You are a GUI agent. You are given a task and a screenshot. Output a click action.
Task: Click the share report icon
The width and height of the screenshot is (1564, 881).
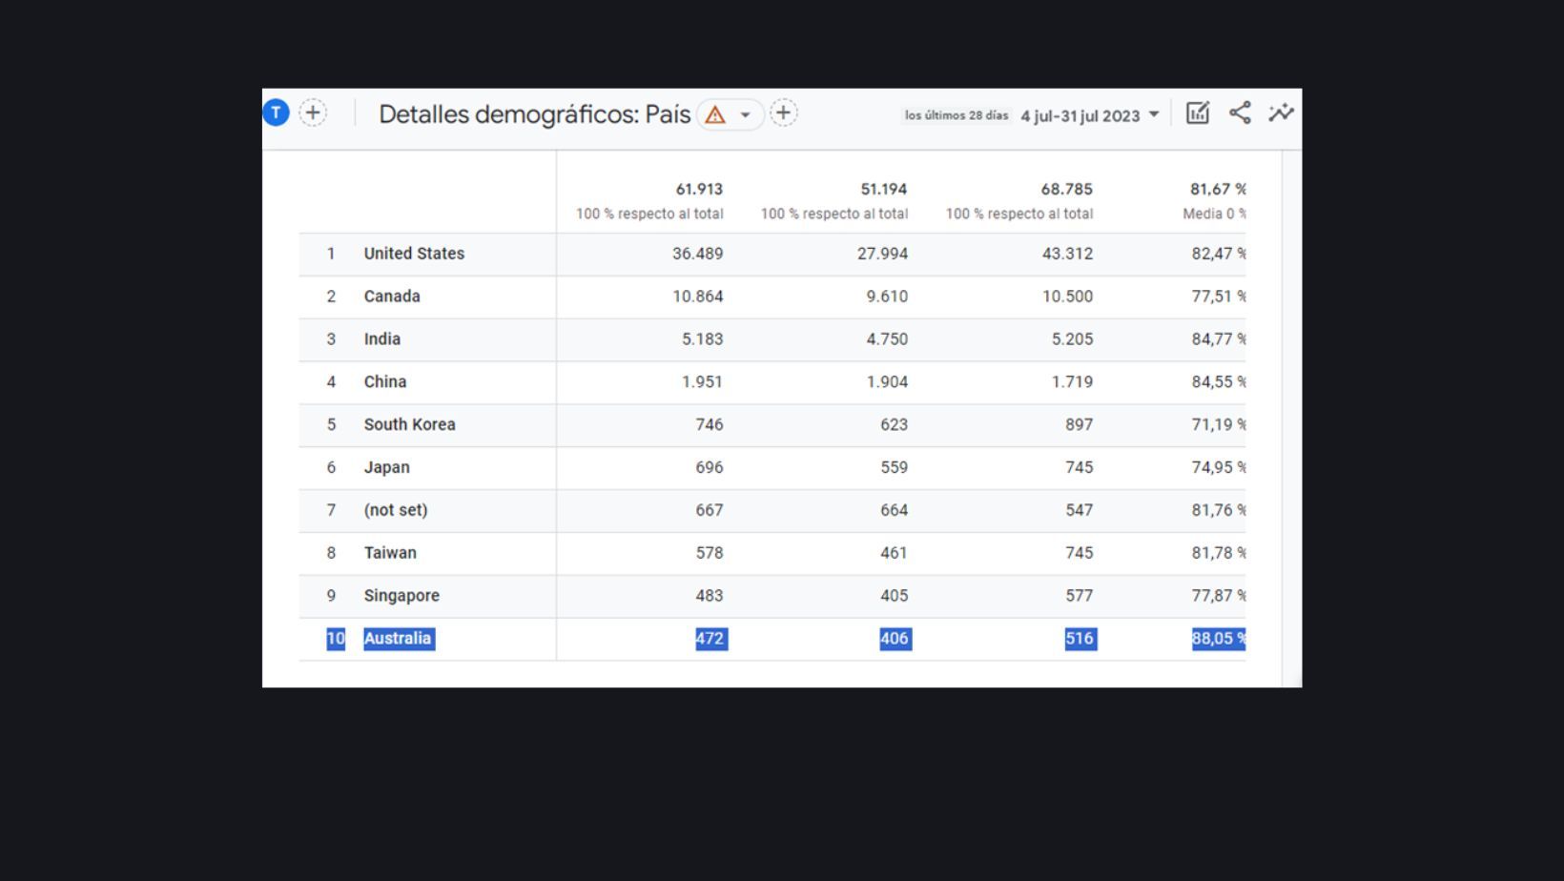pos(1240,113)
